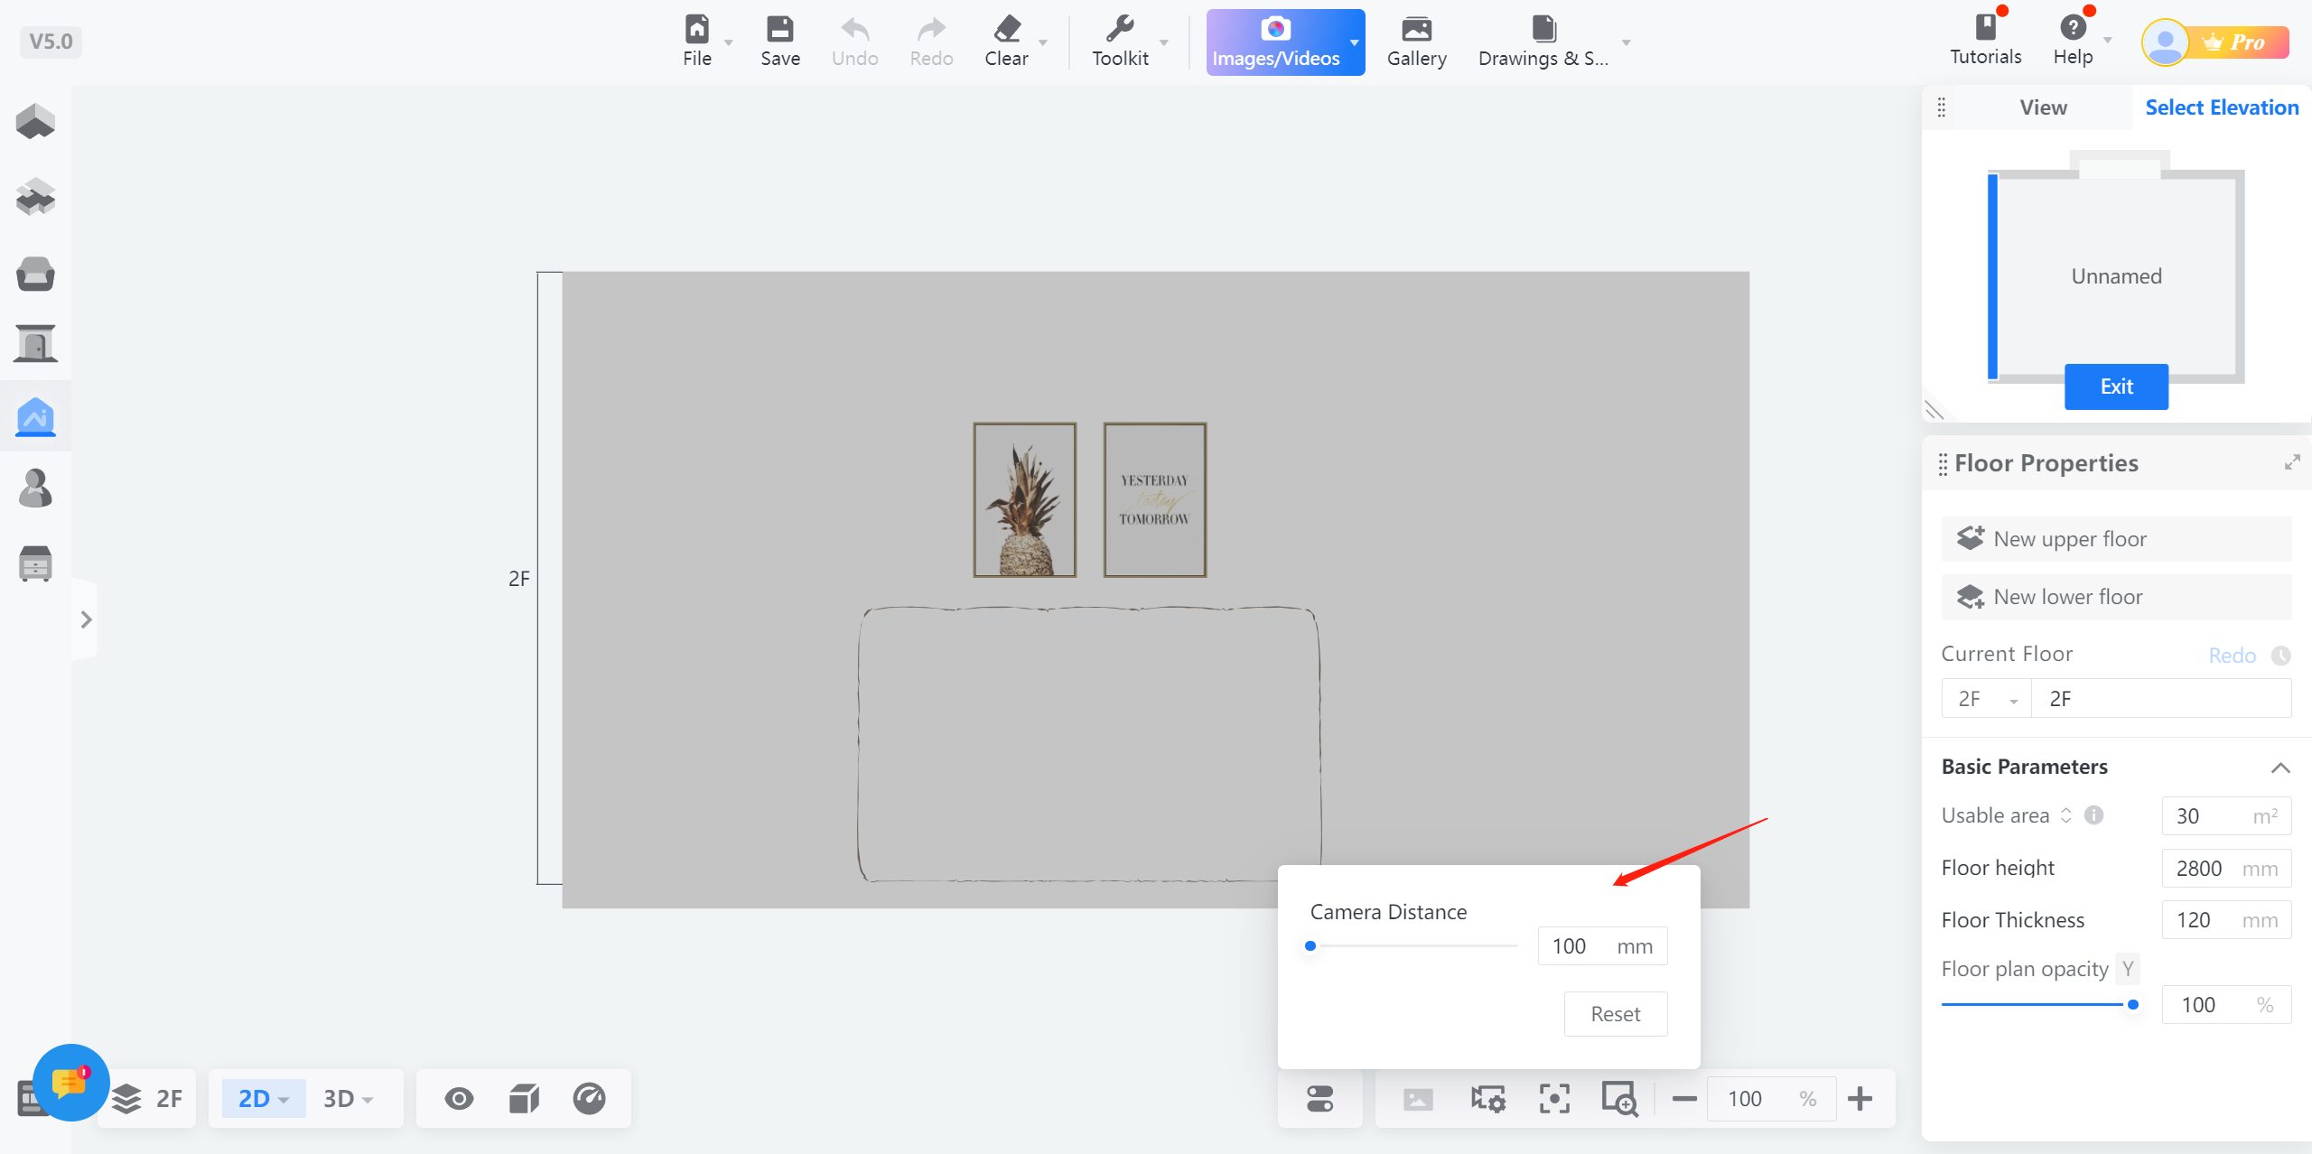Screen dimensions: 2312x1154
Task: Click the Camera Distance slider handle
Action: (x=1310, y=945)
